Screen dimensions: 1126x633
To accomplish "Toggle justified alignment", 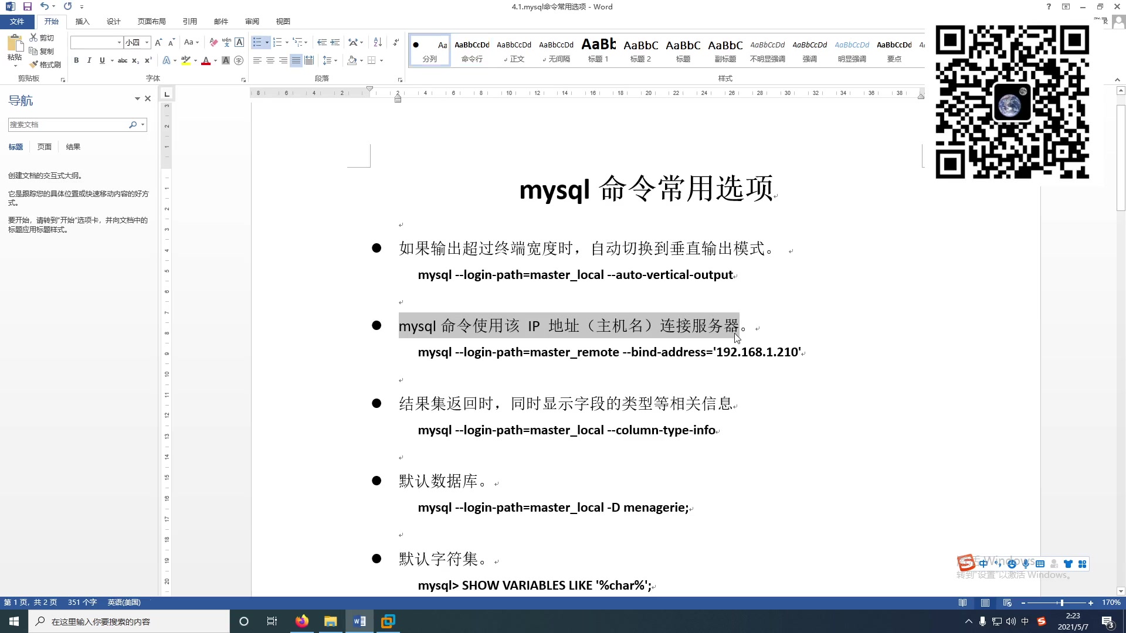I will (296, 60).
